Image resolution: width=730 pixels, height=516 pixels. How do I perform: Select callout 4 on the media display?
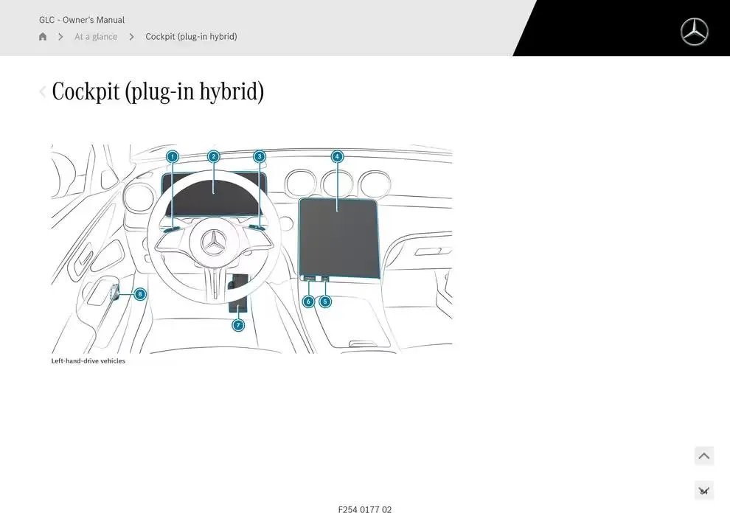click(337, 156)
